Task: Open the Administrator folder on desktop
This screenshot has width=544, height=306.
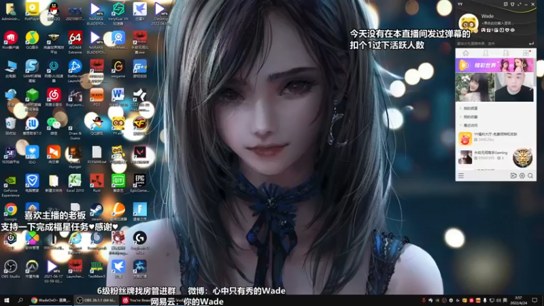Action: pos(10,11)
